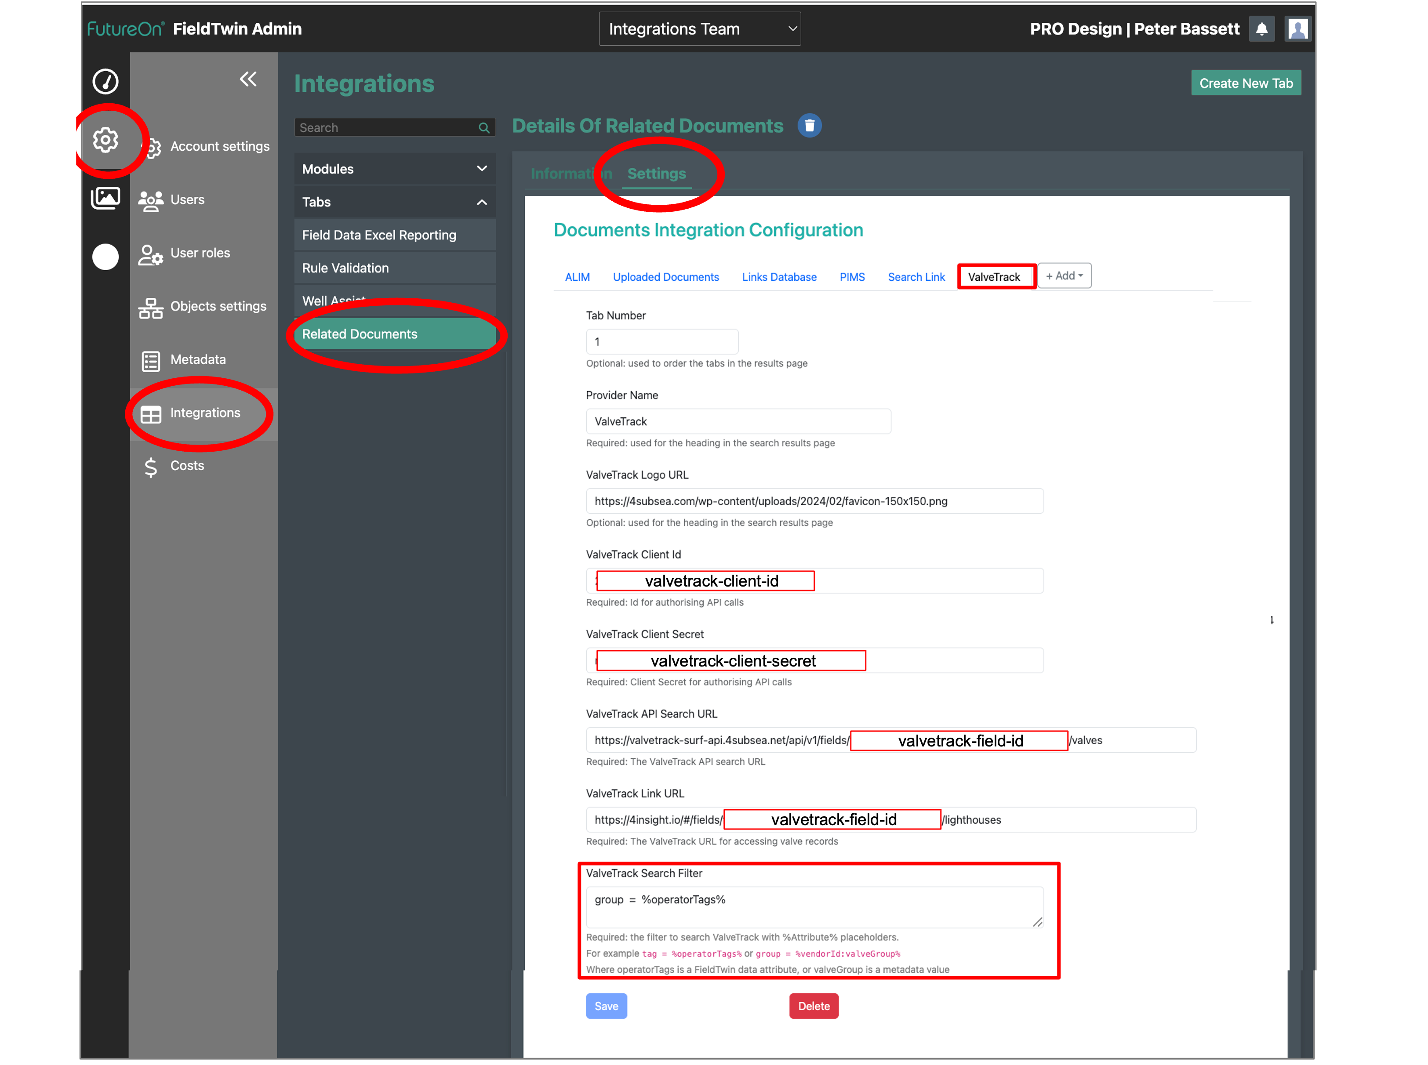Viewport: 1428px width, 1065px height.
Task: Open Objects settings in sidebar
Action: 218,306
